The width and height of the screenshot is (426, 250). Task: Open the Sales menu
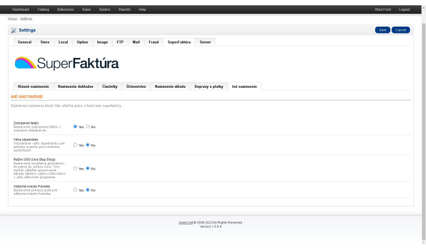tap(86, 10)
